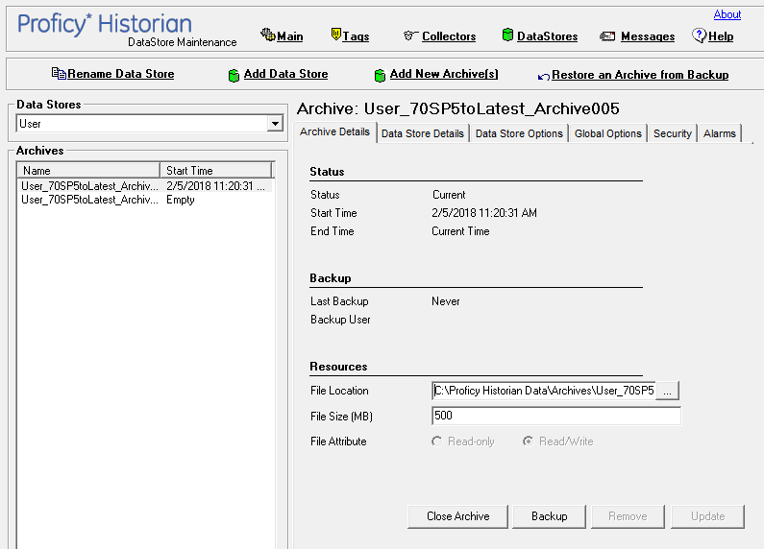Viewport: 764px width, 549px height.
Task: Select the Read-only file attribute radio
Action: (x=437, y=442)
